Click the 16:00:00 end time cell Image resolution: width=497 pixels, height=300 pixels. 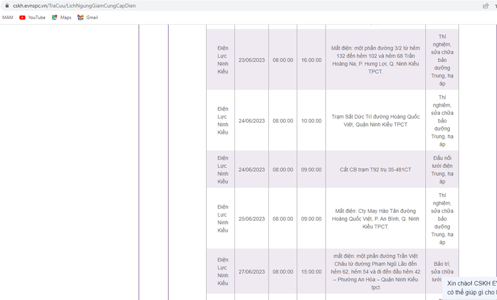click(x=311, y=60)
